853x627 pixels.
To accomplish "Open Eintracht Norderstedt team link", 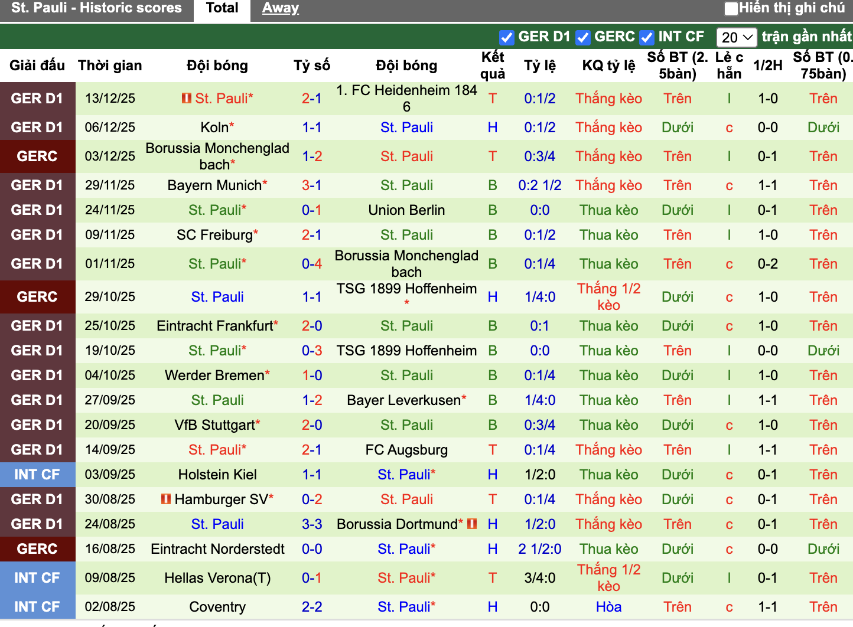I will tap(217, 549).
